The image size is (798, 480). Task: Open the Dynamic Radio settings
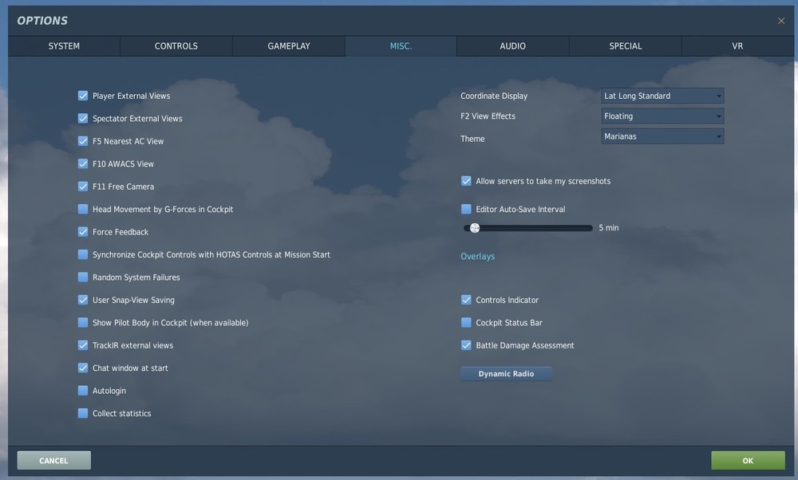click(x=506, y=372)
